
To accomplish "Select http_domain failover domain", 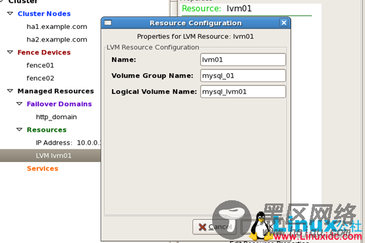I will pos(57,117).
